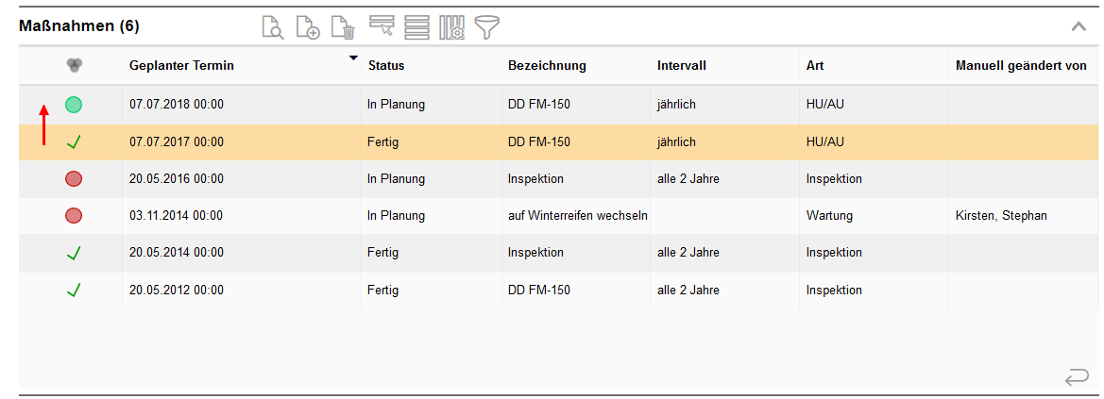Open the column settings gear icon
Image resolution: width=1104 pixels, height=399 pixels.
452,27
